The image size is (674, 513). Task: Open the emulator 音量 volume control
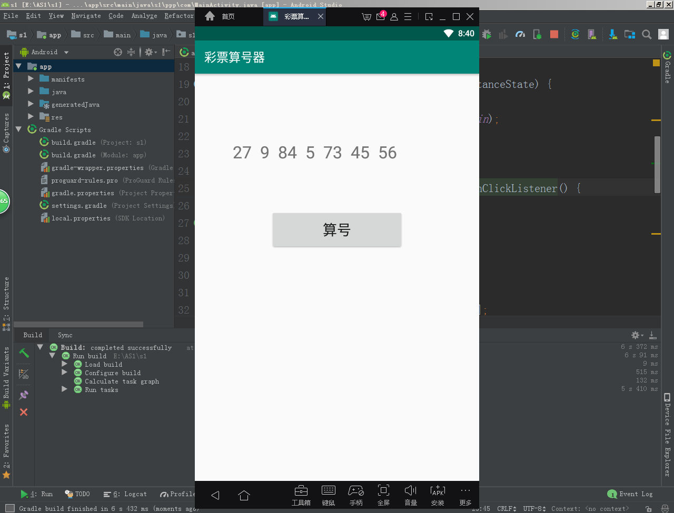coord(411,495)
